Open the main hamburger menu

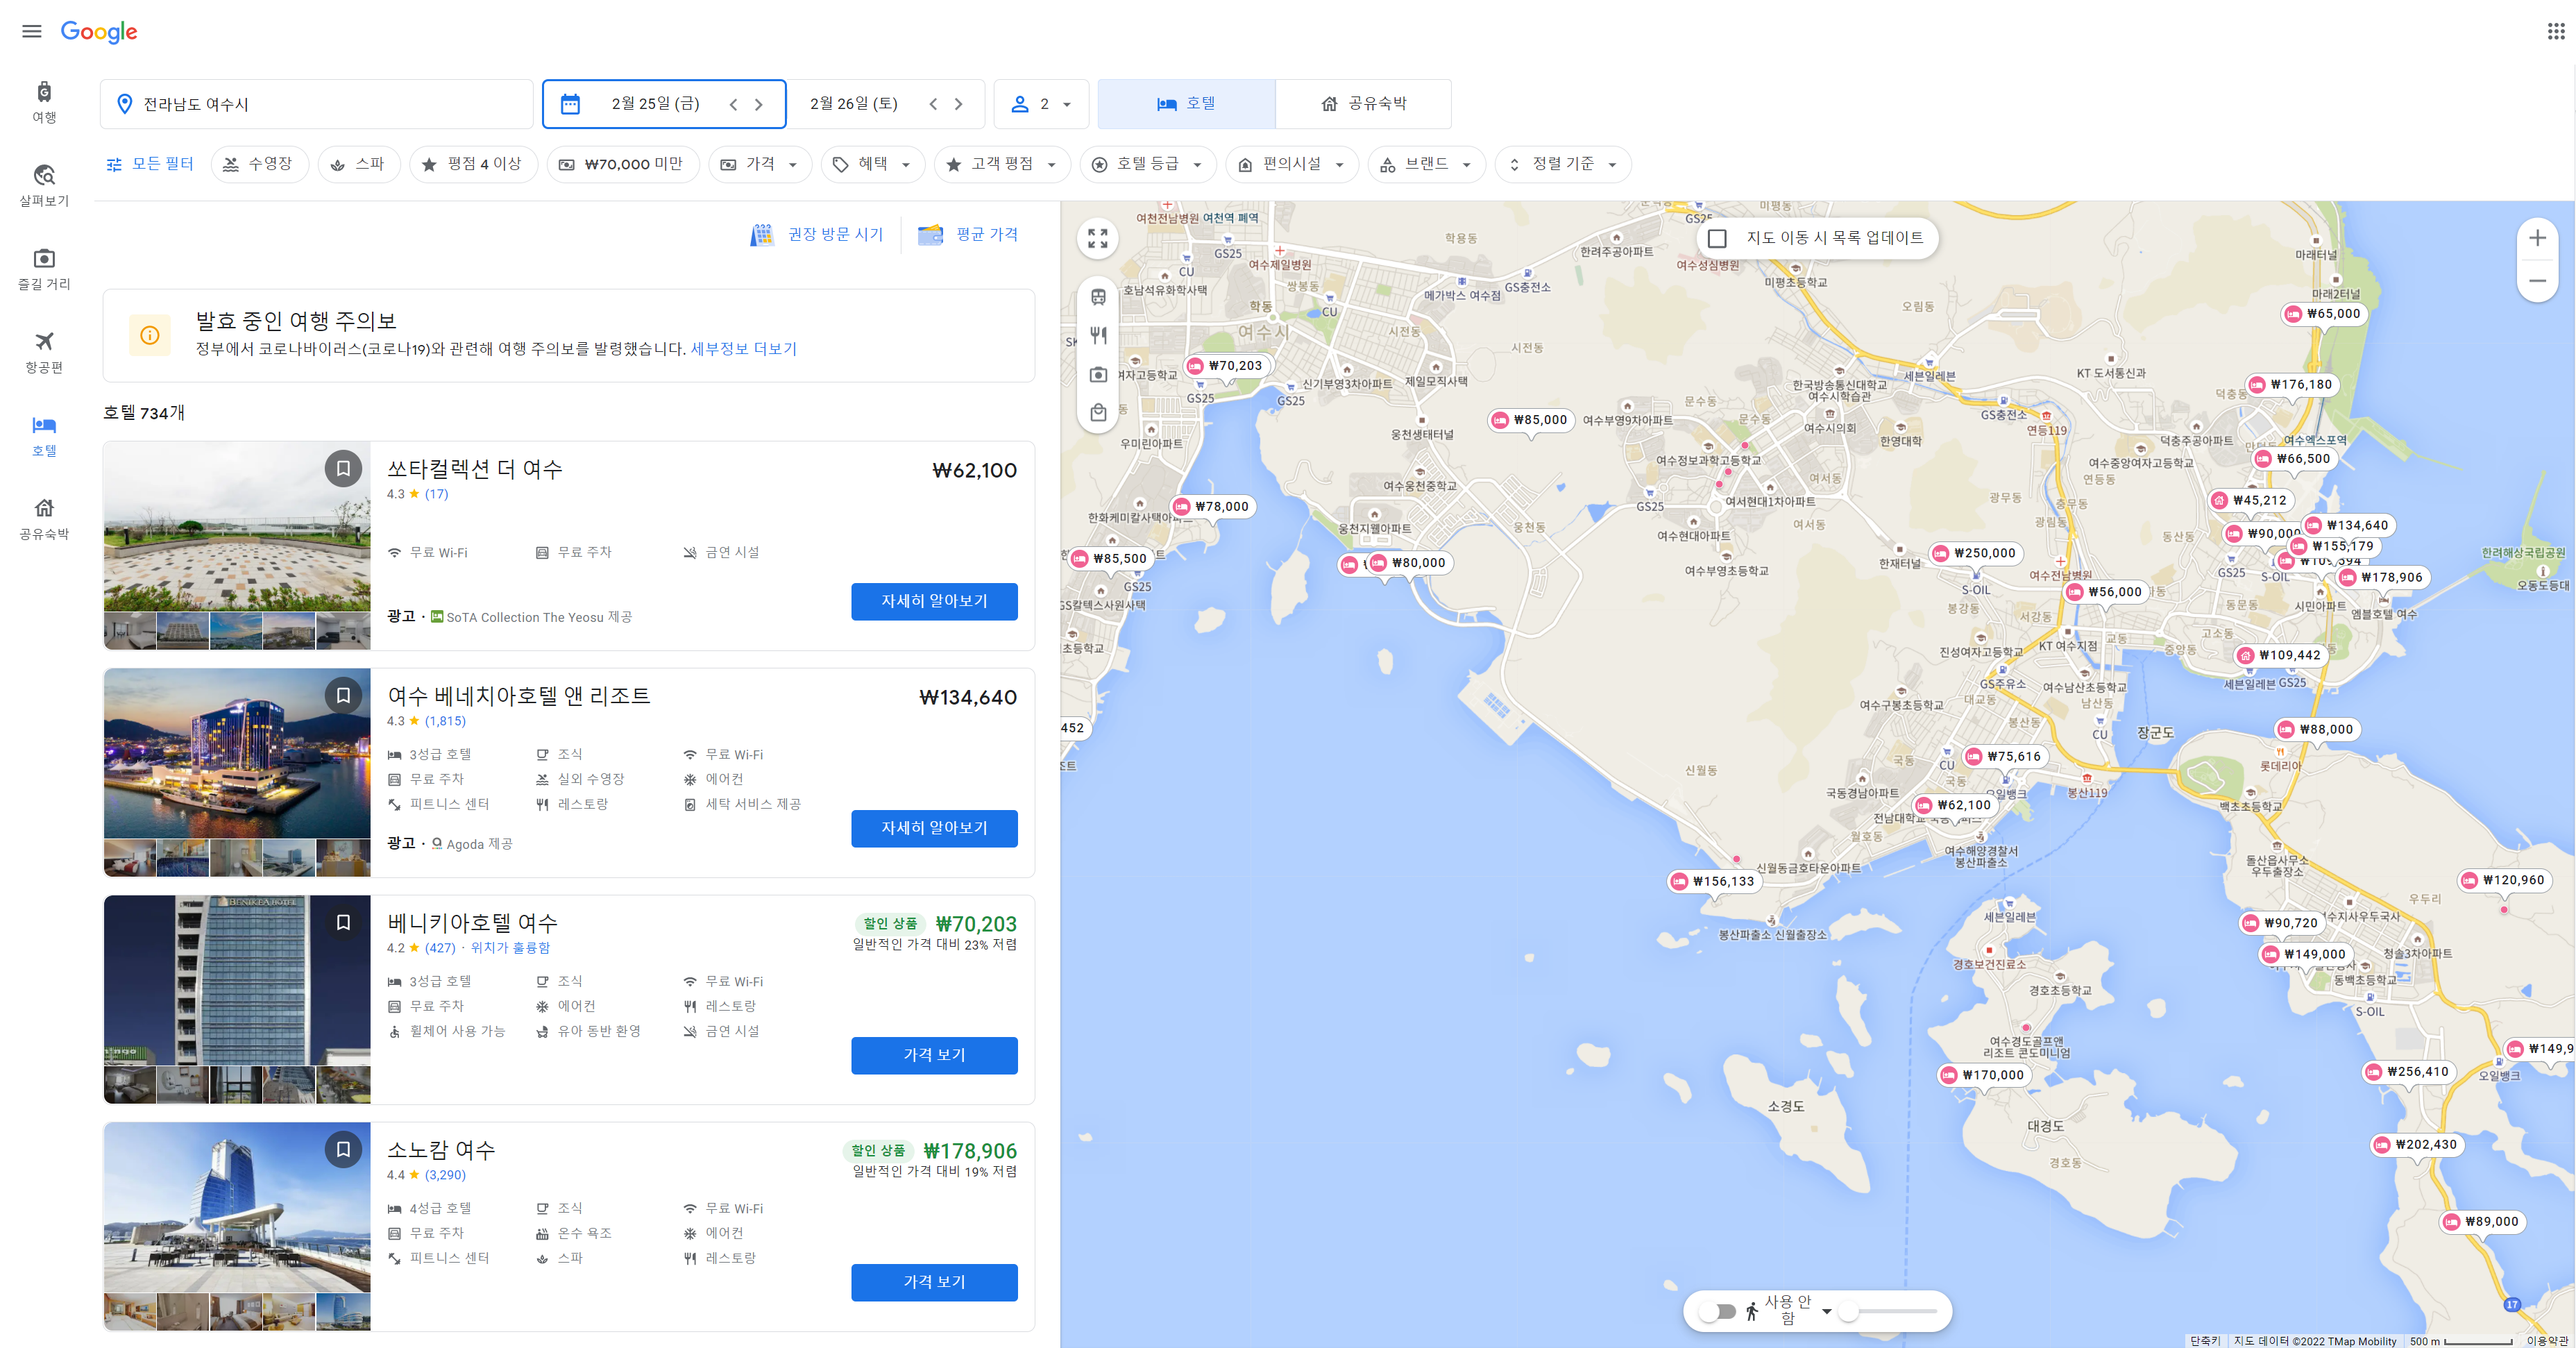pos(32,31)
